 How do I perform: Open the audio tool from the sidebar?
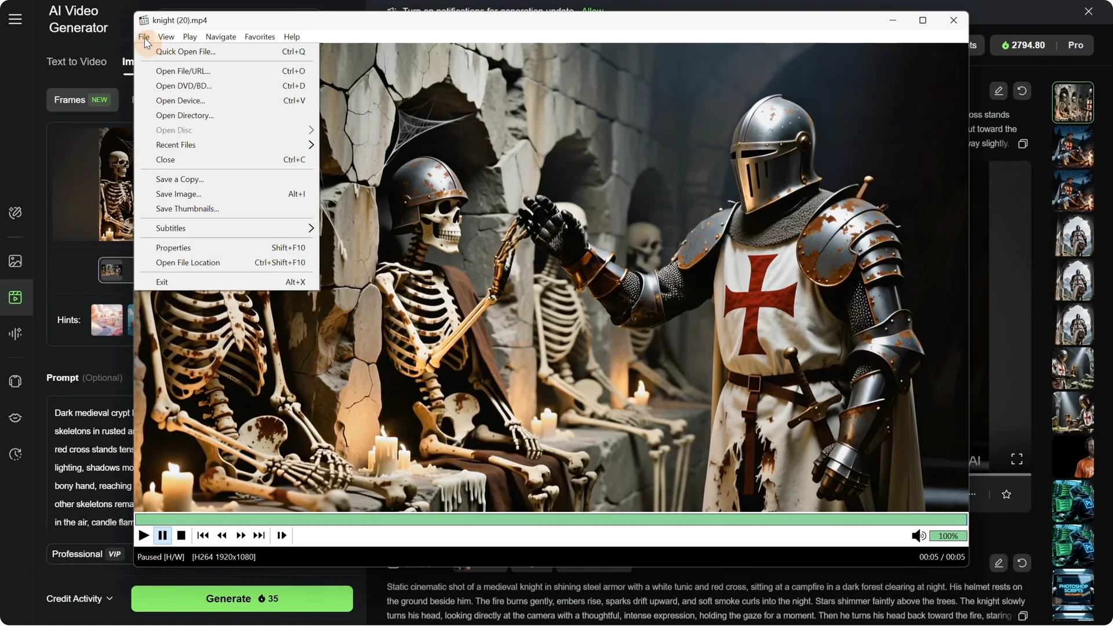(15, 333)
